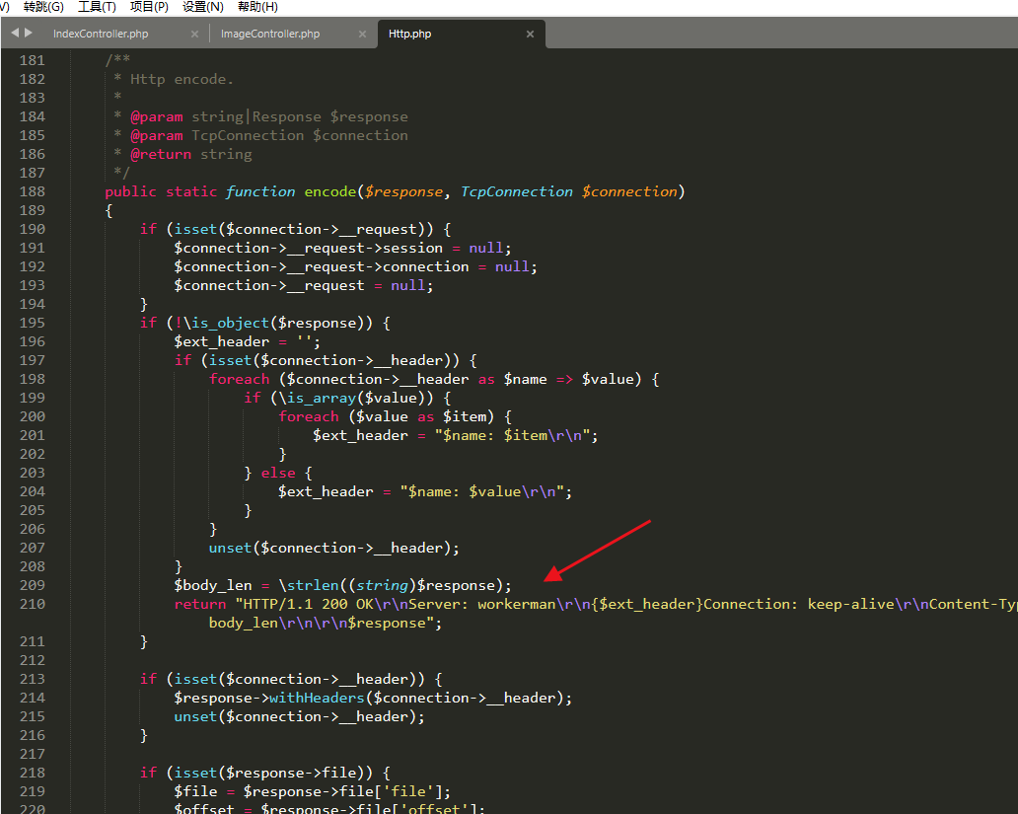Click line number 210 in the gutter
Screen dimensions: 1018x814
[33, 604]
